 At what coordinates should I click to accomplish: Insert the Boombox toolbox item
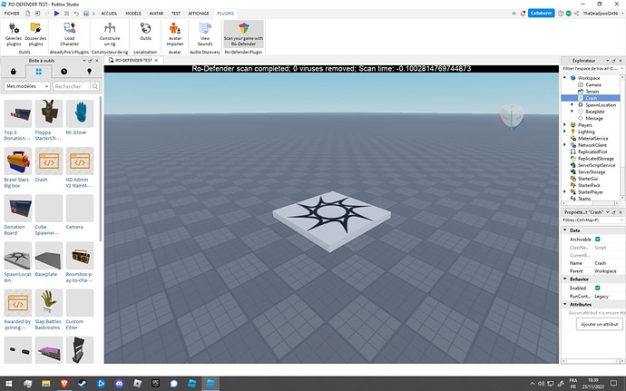(80, 256)
